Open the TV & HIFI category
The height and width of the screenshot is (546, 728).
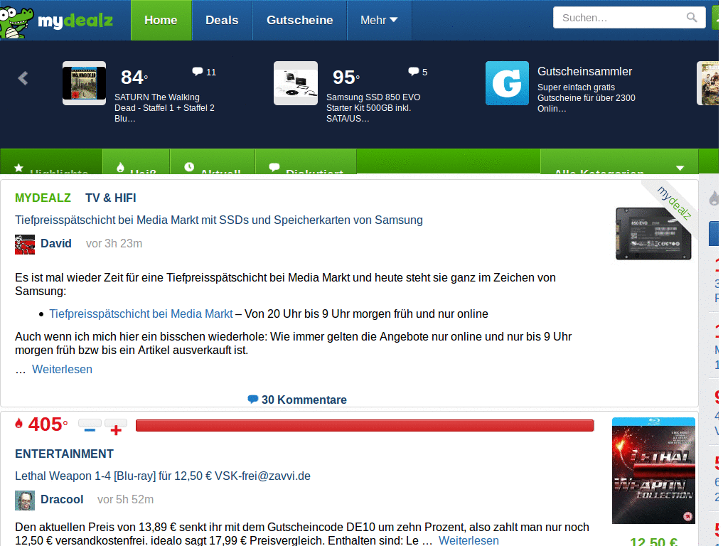coord(110,198)
